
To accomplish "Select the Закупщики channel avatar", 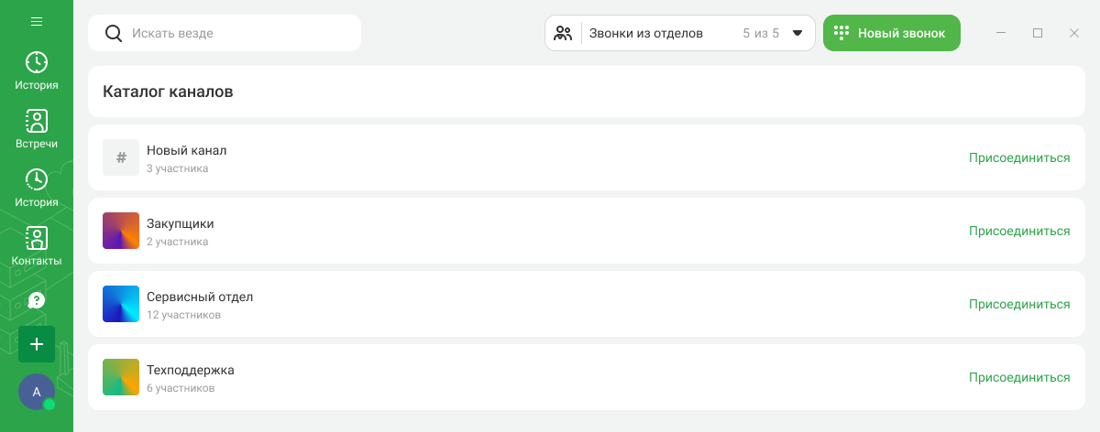I will coord(121,231).
